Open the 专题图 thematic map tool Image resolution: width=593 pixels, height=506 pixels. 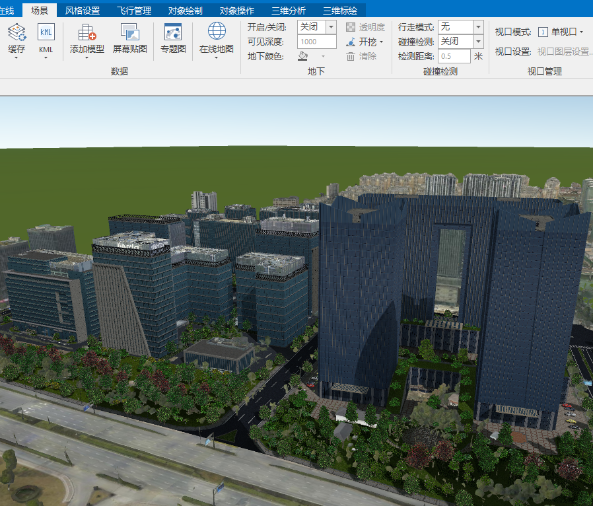click(173, 32)
